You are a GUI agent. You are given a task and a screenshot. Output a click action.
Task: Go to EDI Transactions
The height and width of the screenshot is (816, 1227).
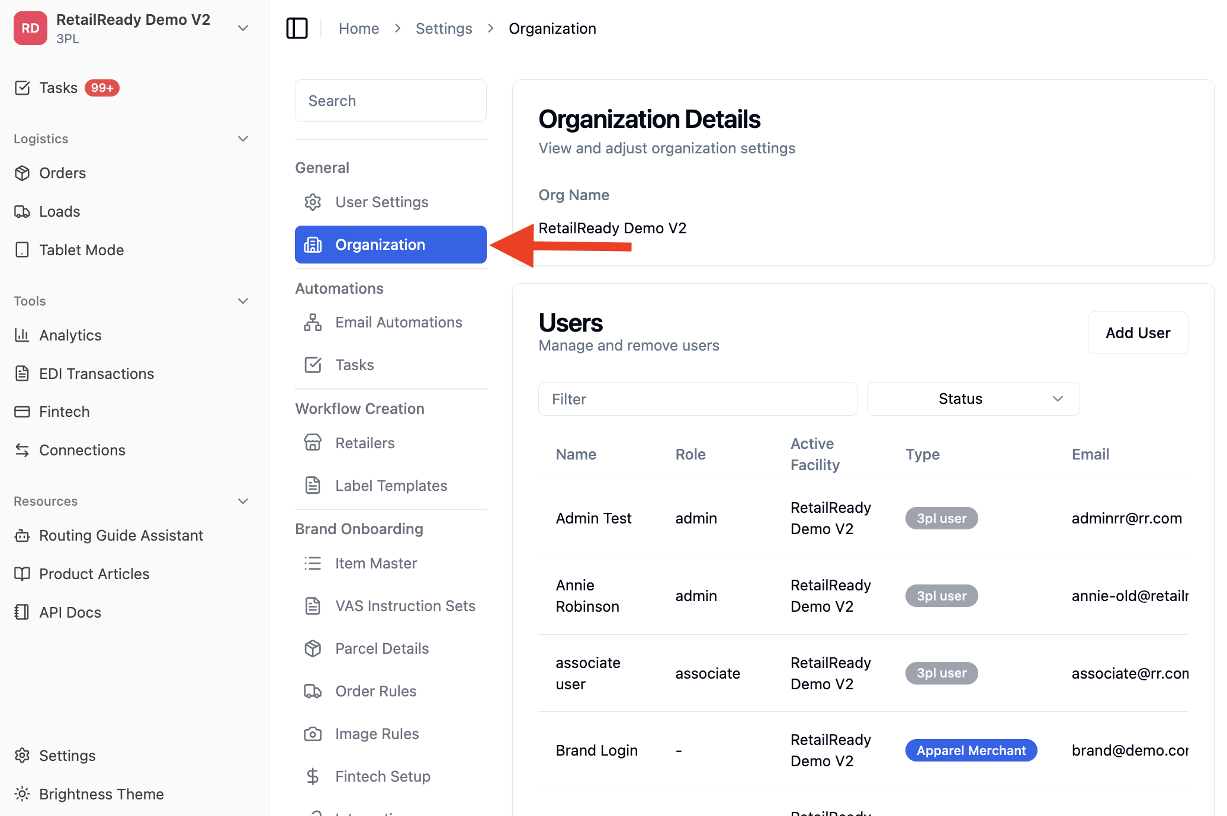pyautogui.click(x=97, y=374)
